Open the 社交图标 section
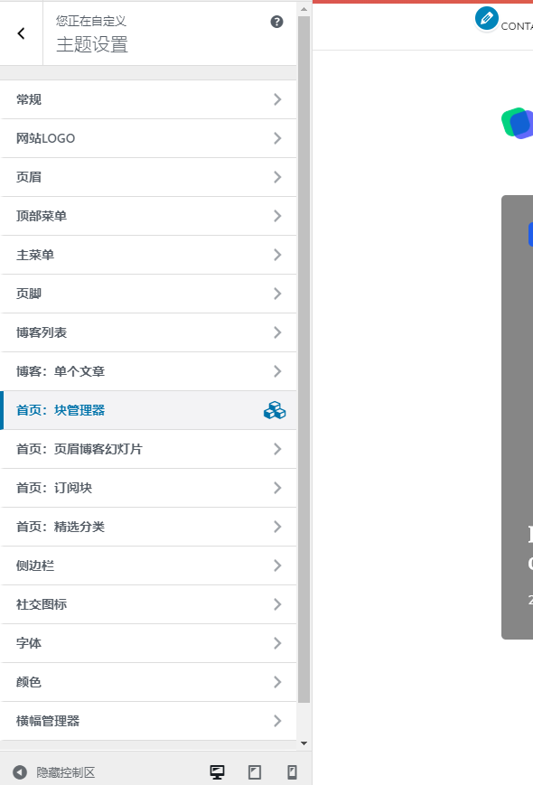This screenshot has height=785, width=533. coord(149,604)
